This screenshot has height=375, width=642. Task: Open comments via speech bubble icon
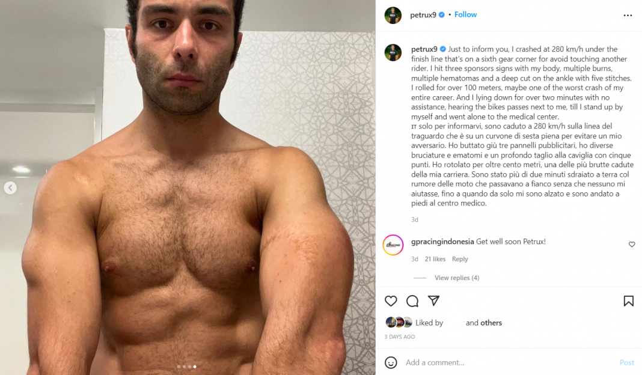(412, 301)
